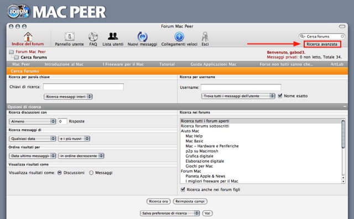Viewport: 354px width, 219px height.
Task: Select the Discussioni radio button
Action: pos(60,173)
